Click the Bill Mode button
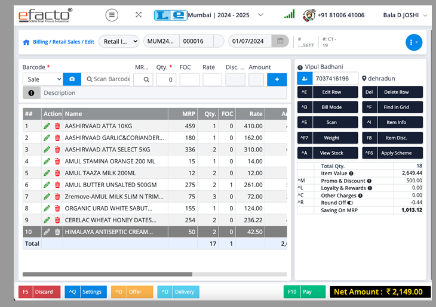The image size is (436, 307). [327, 107]
